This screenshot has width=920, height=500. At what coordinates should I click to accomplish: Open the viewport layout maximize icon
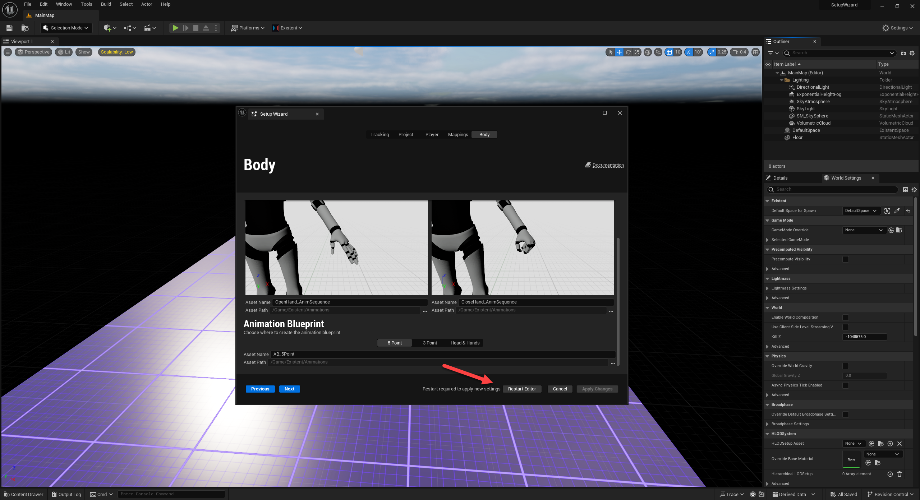point(755,52)
